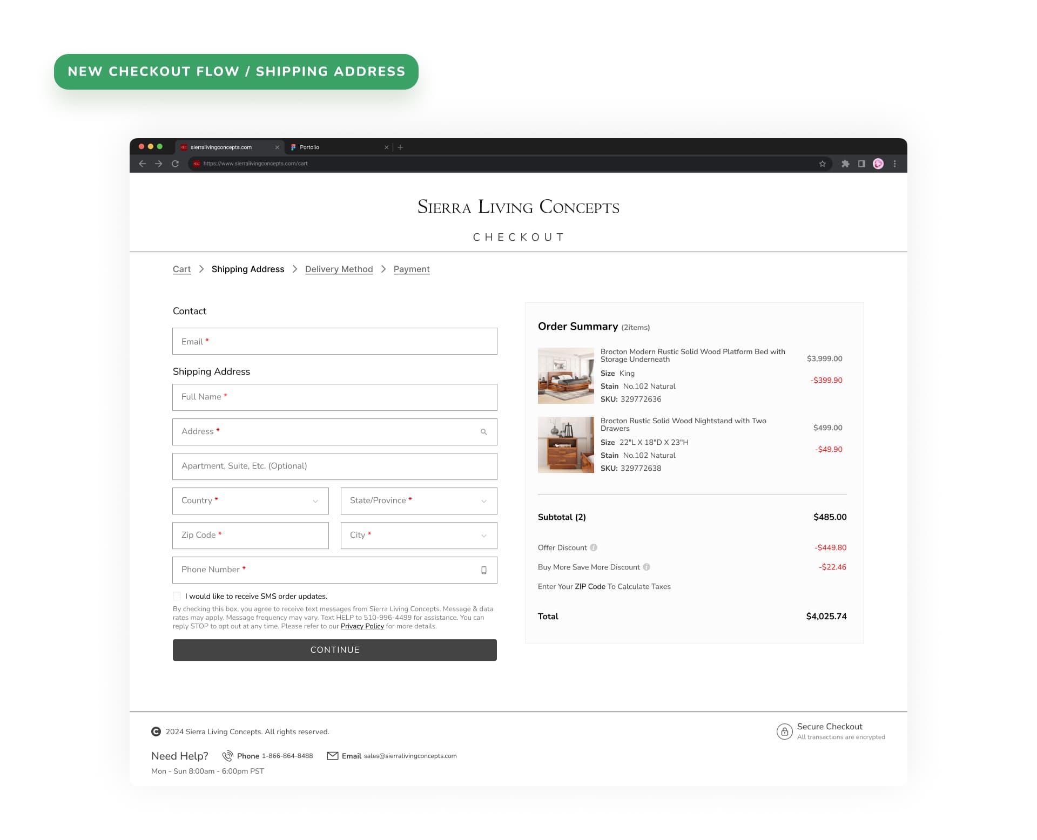
Task: Click the Brocton Platform Bed thumbnail
Action: tap(566, 376)
